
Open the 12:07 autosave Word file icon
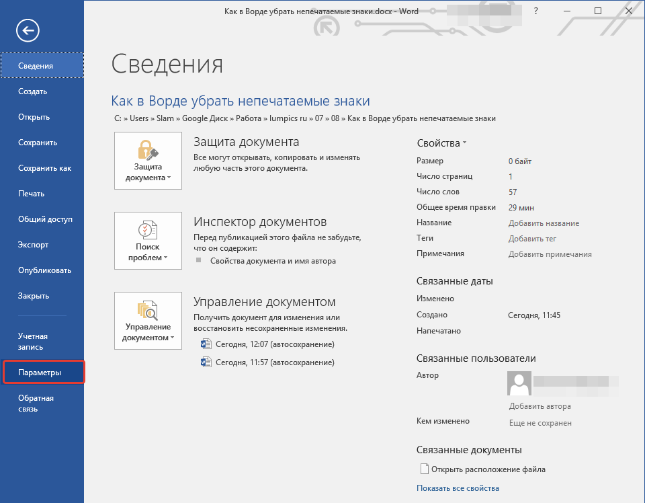(x=206, y=344)
